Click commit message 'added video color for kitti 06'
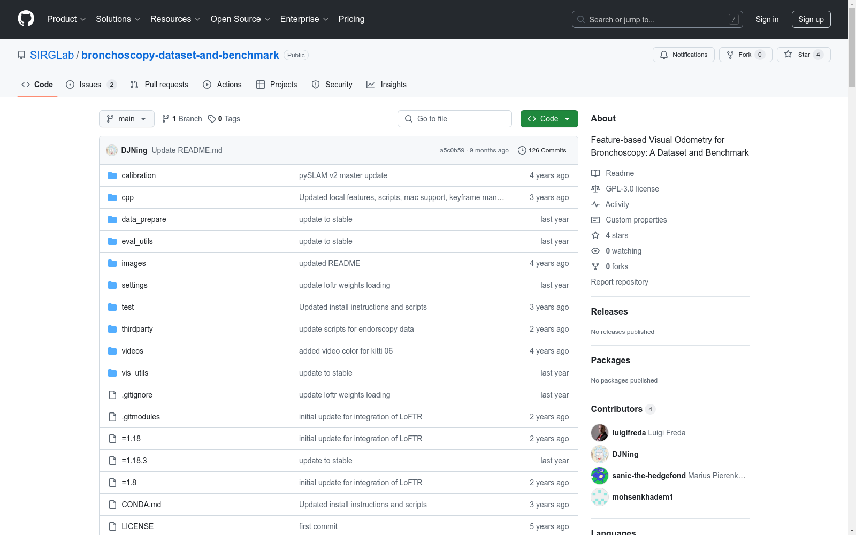Screen dimensions: 856x535 tap(346, 351)
